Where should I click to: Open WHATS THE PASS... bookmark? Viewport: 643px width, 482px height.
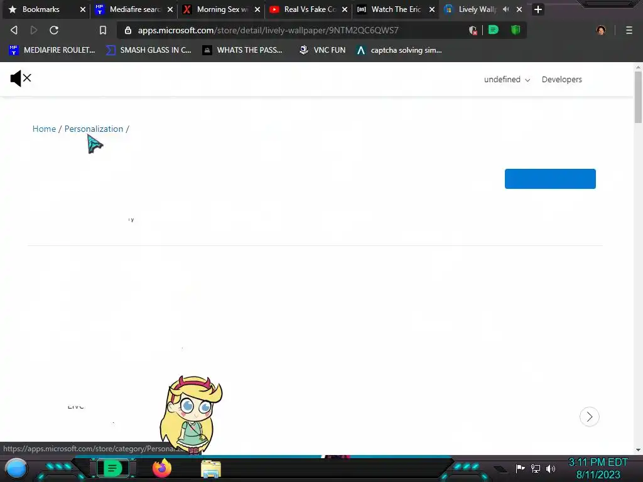(242, 50)
